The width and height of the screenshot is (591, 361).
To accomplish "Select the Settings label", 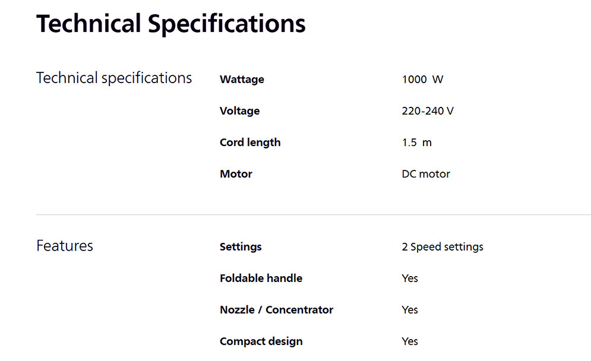I will coord(241,247).
